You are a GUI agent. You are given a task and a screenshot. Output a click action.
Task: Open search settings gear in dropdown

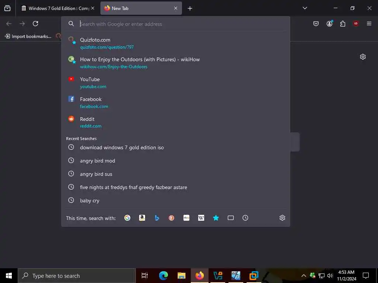pyautogui.click(x=282, y=218)
